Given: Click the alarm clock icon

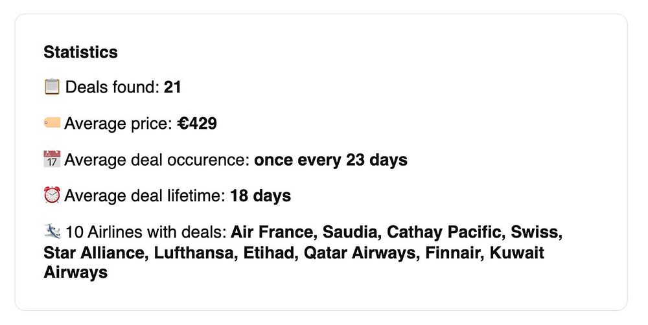Looking at the screenshot, I should tap(52, 196).
